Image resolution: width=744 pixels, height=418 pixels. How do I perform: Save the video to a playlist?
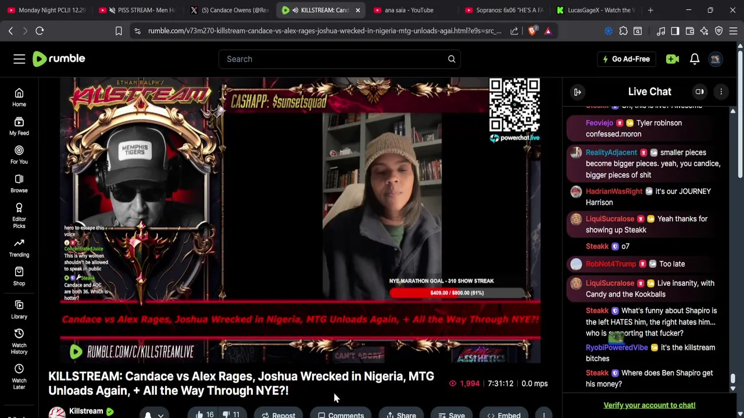click(x=452, y=415)
